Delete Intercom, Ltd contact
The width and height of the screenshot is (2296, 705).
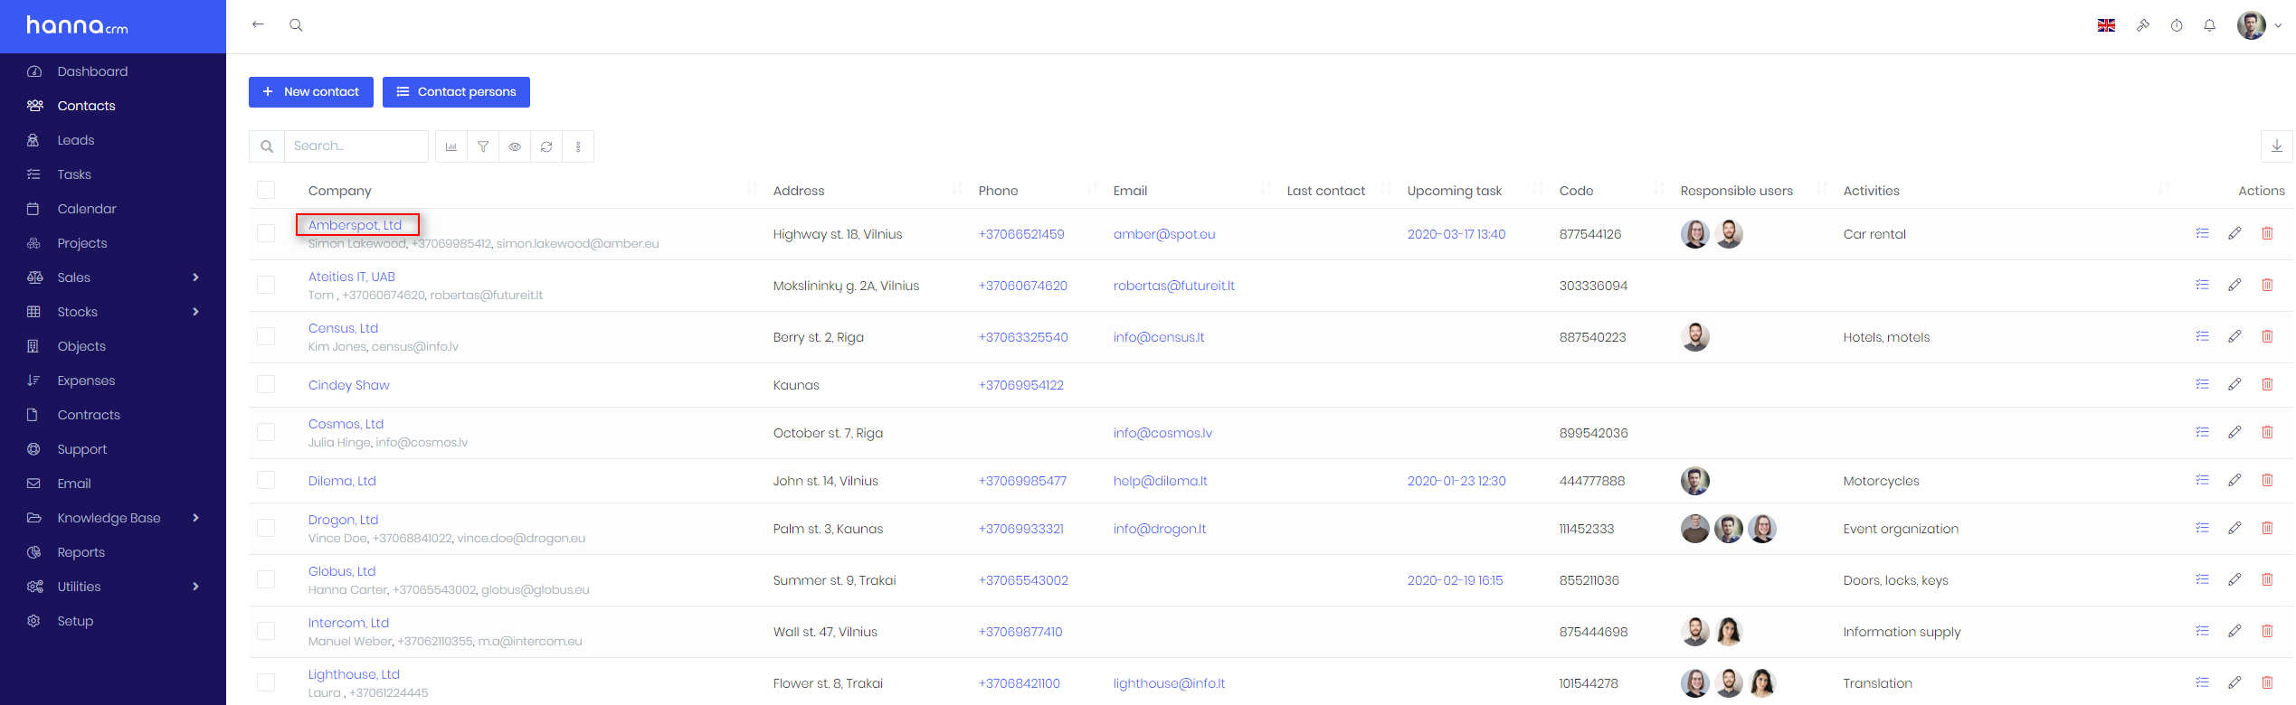point(2267,631)
